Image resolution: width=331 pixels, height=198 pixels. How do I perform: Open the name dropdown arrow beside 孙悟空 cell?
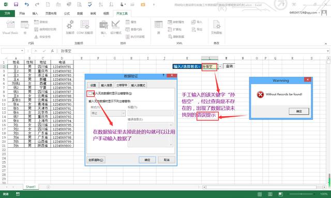(x=220, y=67)
